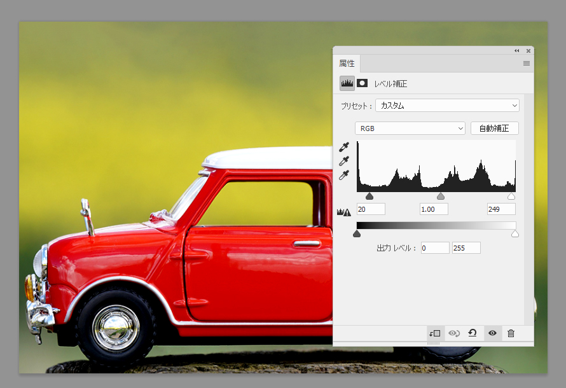Screen dimensions: 566x388
Task: Click the 自動補正 button
Action: click(x=495, y=128)
